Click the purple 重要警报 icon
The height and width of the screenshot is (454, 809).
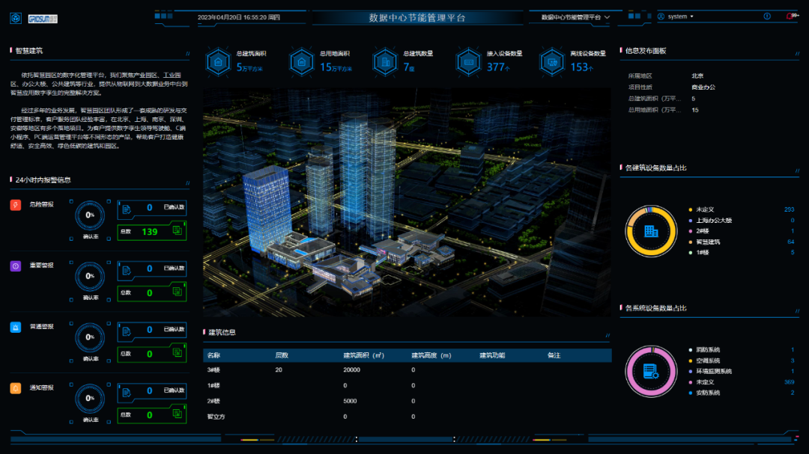click(16, 266)
